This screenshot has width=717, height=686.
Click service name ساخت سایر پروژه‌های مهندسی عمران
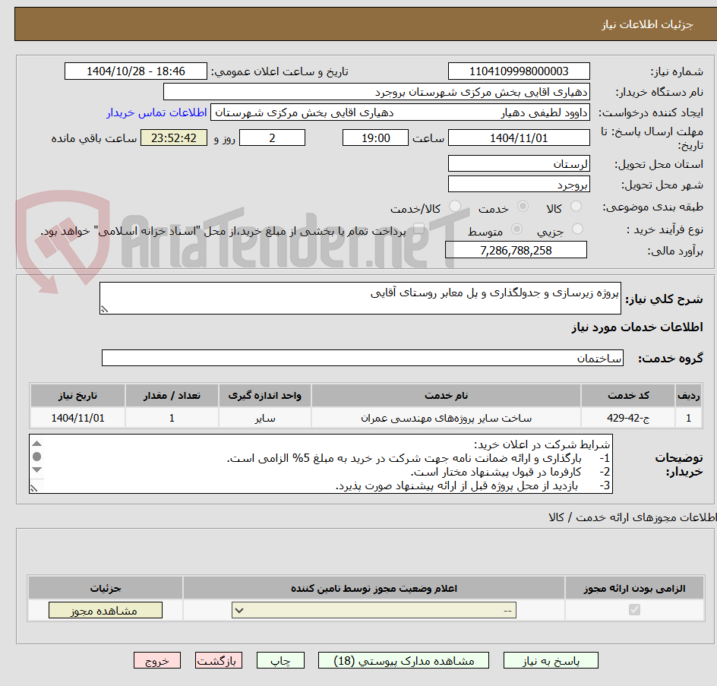click(x=446, y=418)
